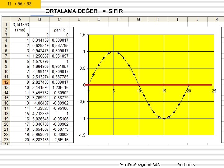Select cell showing -2,5E-16
The width and height of the screenshot is (224, 168).
(x=59, y=140)
